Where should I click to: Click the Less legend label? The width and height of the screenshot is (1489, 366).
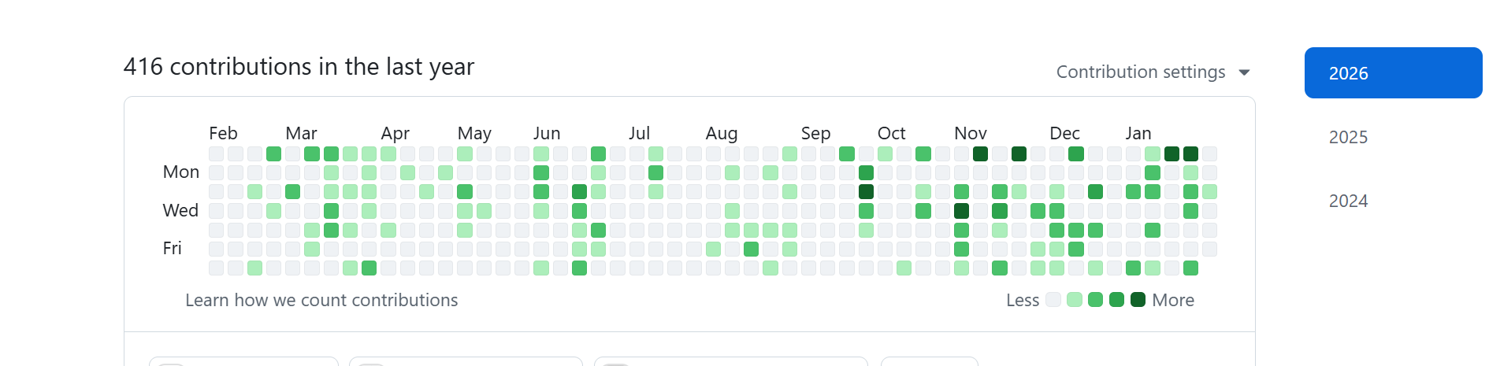tap(1022, 300)
